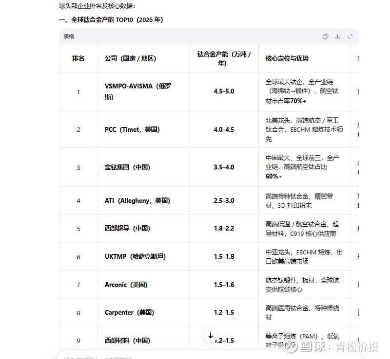This screenshot has height=359, width=390.
Task: Click the 宝钛集团（中国）cell
Action: [144, 167]
